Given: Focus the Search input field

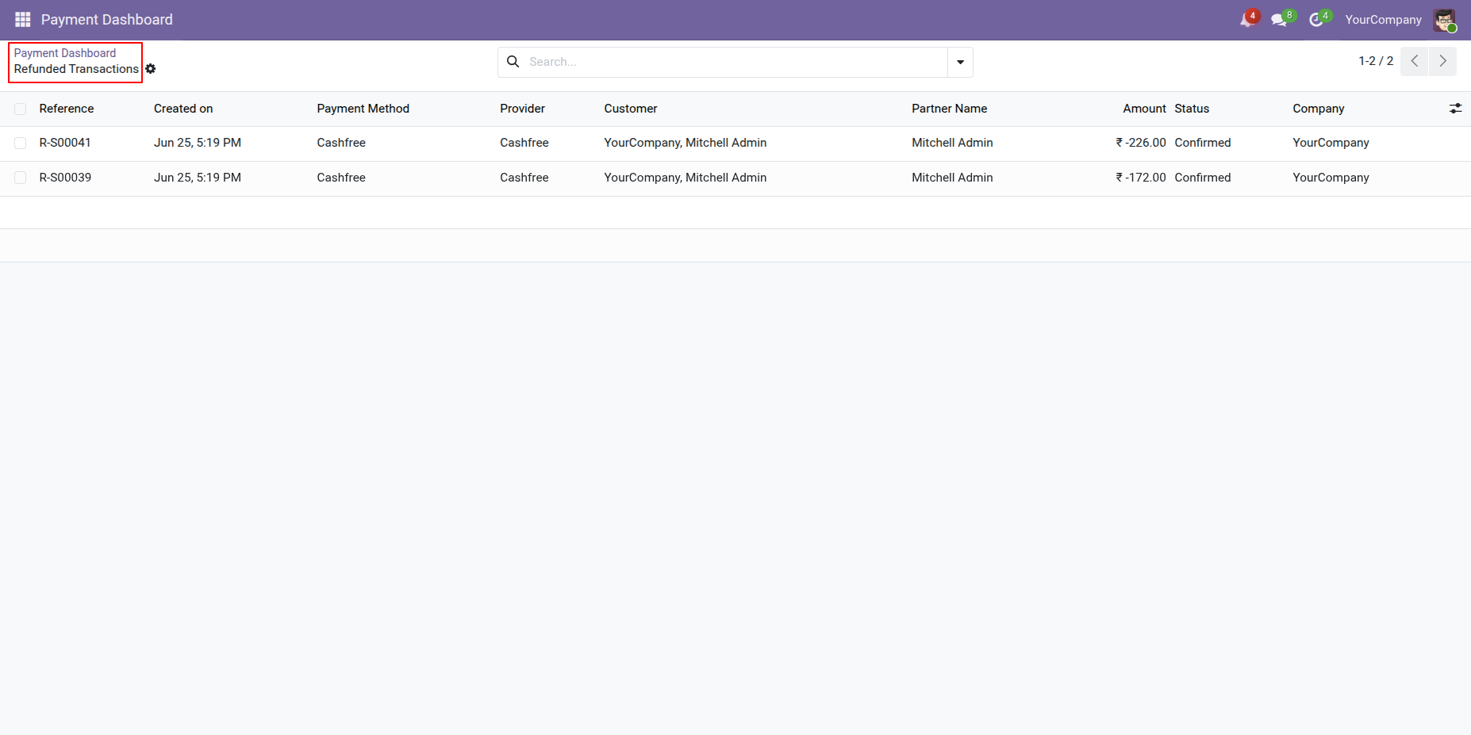Looking at the screenshot, I should pyautogui.click(x=734, y=62).
